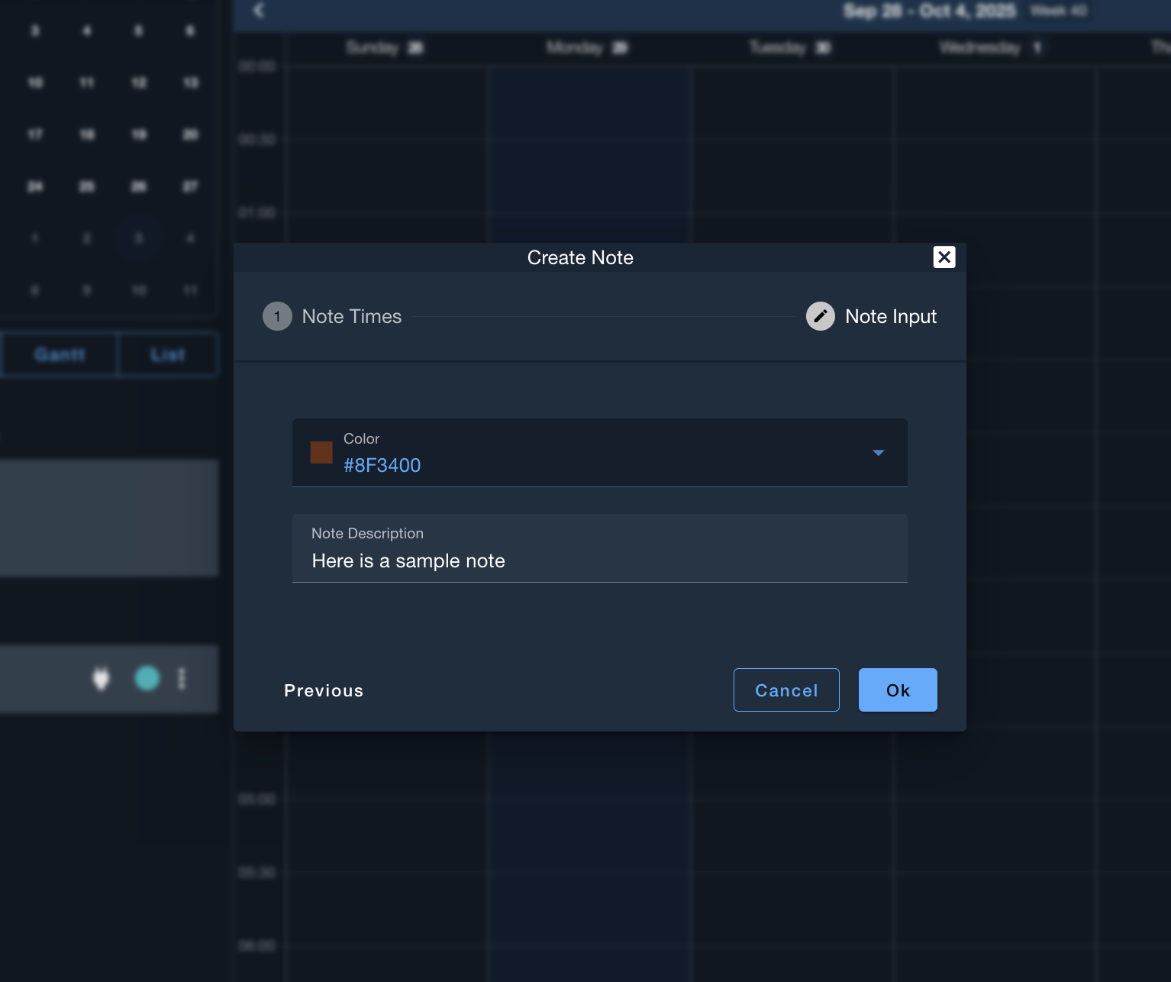The height and width of the screenshot is (982, 1171).
Task: Select the Note Input step label
Action: click(x=890, y=316)
